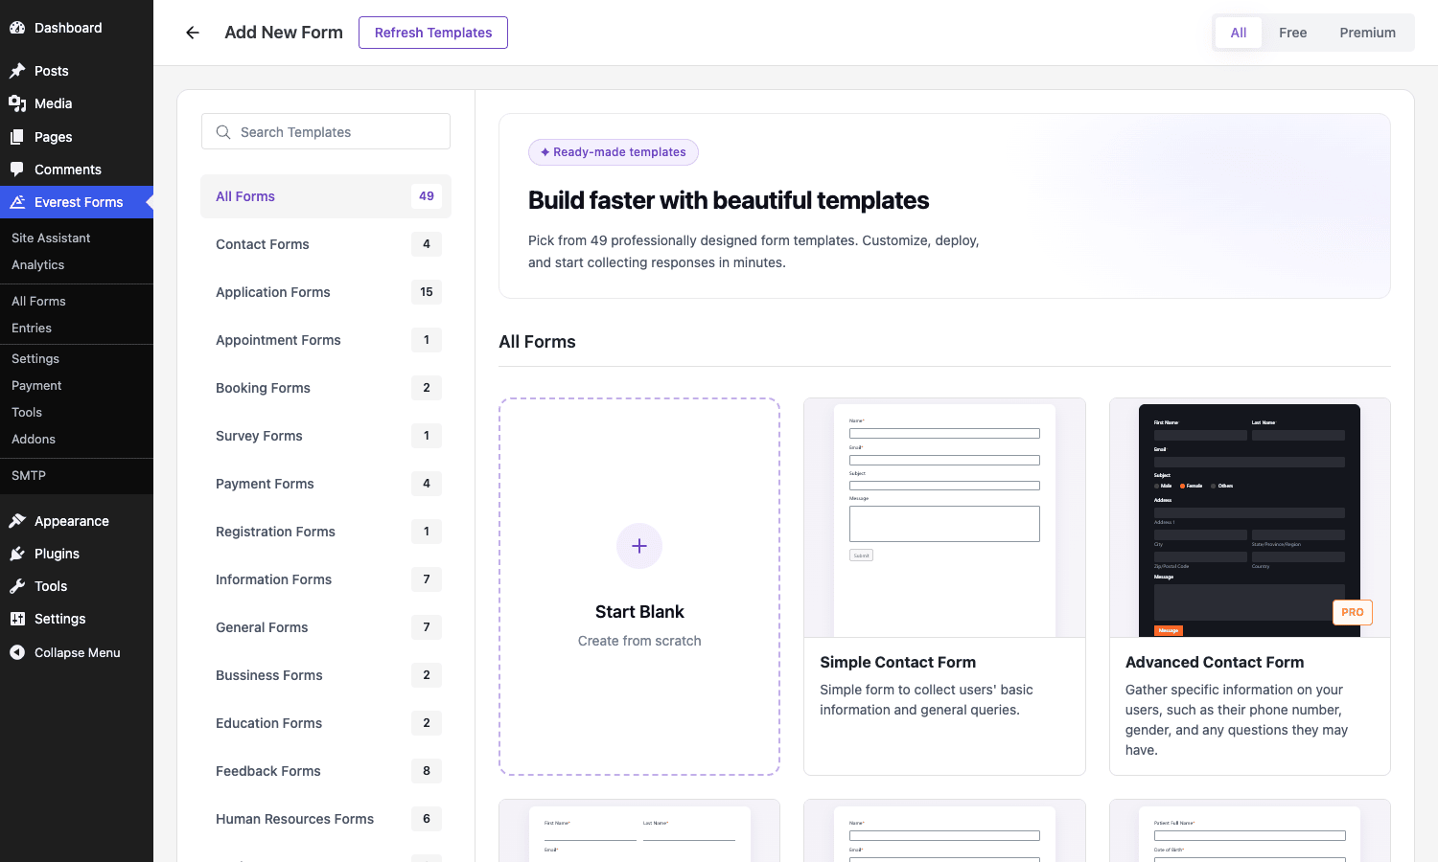Viewport: 1438px width, 862px height.
Task: Click the Everest Forms logo icon
Action: [x=17, y=202]
